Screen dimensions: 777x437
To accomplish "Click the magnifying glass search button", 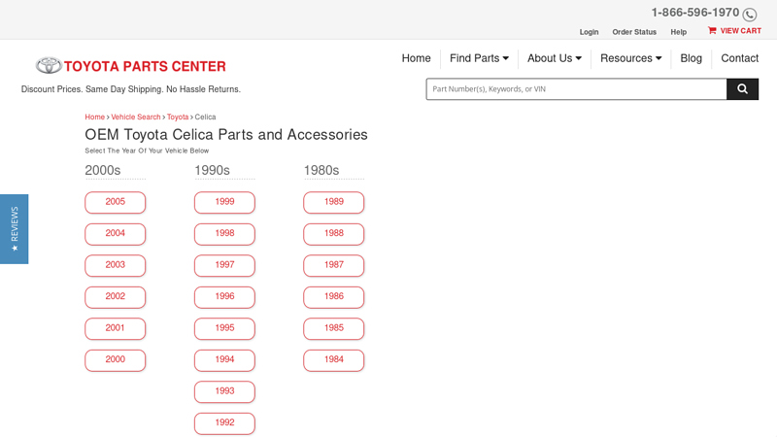I will point(742,89).
